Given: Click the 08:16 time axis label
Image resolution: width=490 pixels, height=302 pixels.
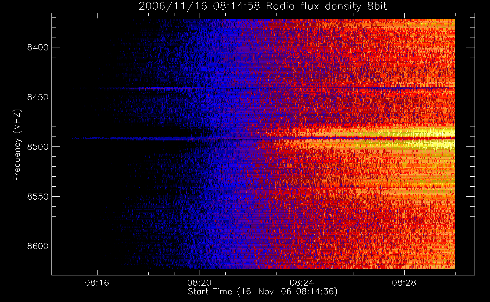Looking at the screenshot, I should (97, 283).
